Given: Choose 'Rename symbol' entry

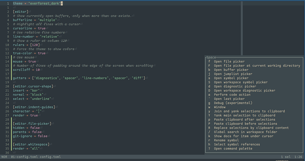Looking at the screenshot, I should [x=226, y=140].
